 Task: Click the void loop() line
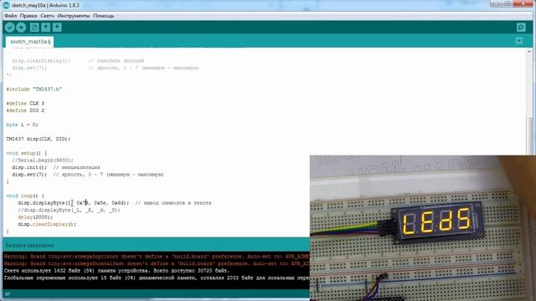(25, 196)
